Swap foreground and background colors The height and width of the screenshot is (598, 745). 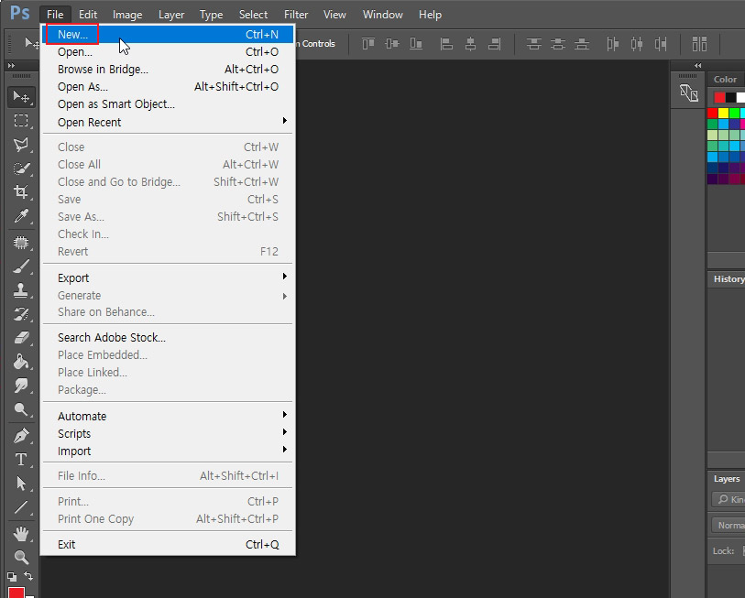28,576
